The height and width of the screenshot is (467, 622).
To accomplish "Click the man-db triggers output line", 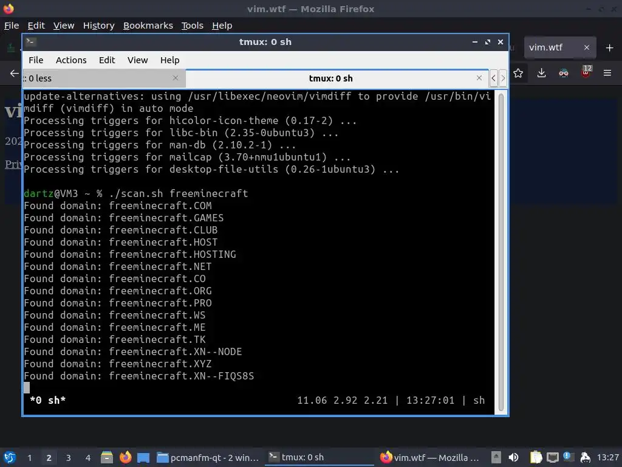I will tap(160, 145).
